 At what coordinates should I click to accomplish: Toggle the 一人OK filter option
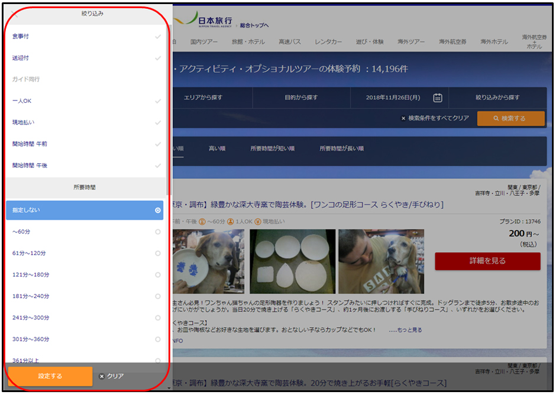click(83, 101)
